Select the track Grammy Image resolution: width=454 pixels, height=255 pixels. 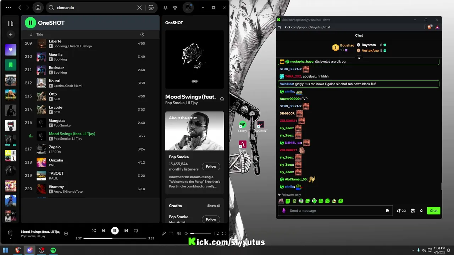(90, 189)
